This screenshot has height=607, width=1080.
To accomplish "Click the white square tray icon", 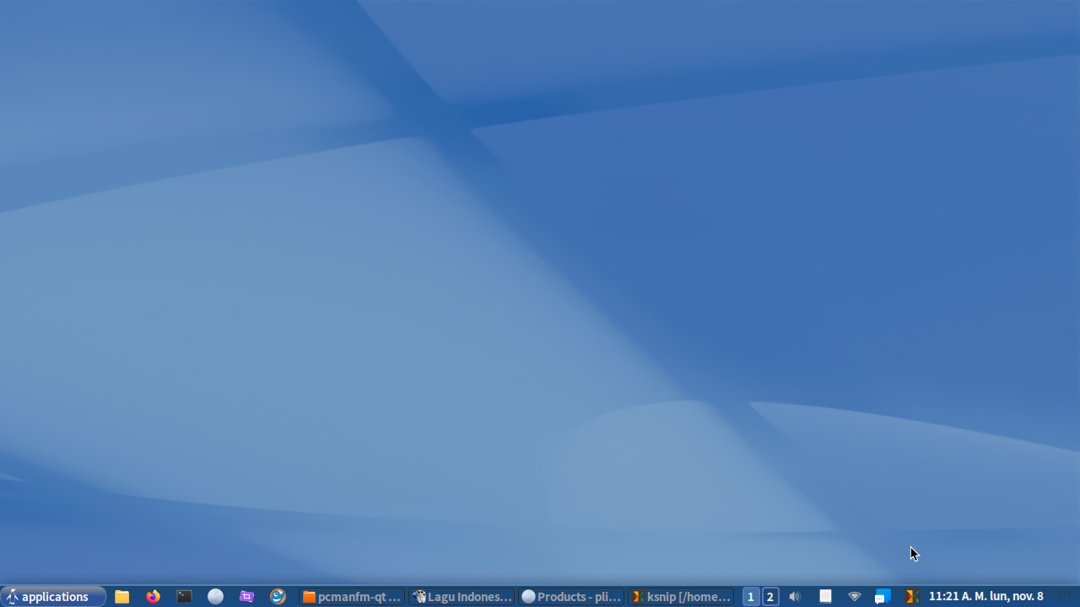I will coord(825,596).
